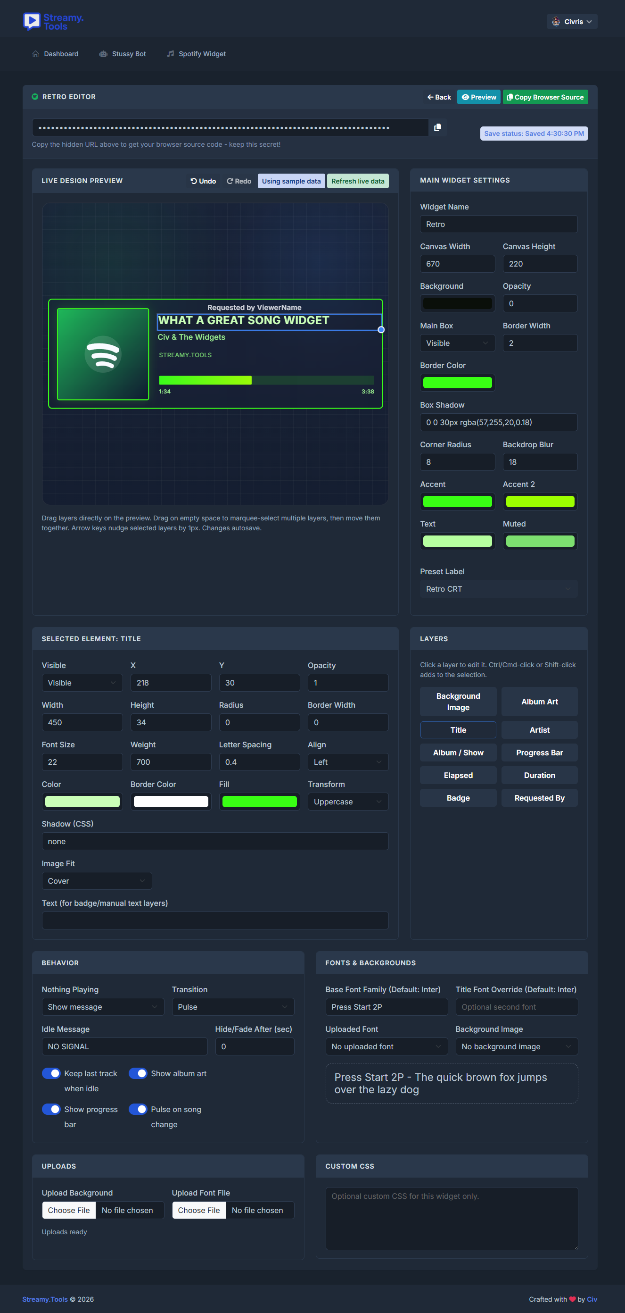Screen dimensions: 625x1313
Task: Click the Undo arrow button
Action: tap(203, 181)
